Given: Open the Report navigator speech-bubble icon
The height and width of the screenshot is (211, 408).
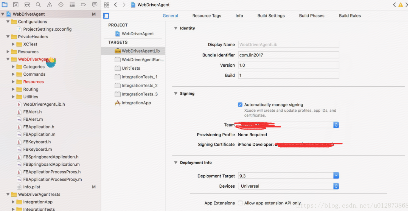Looking at the screenshot, I should 95,5.
